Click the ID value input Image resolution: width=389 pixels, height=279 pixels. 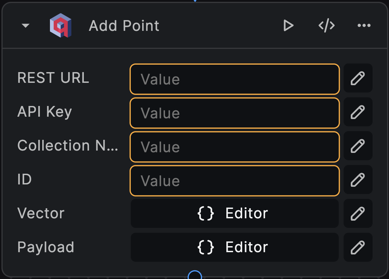(x=234, y=180)
